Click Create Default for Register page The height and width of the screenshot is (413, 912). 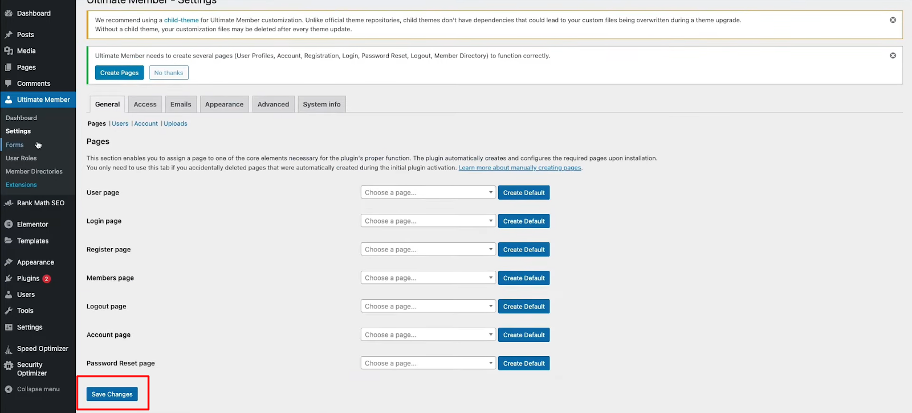tap(524, 250)
